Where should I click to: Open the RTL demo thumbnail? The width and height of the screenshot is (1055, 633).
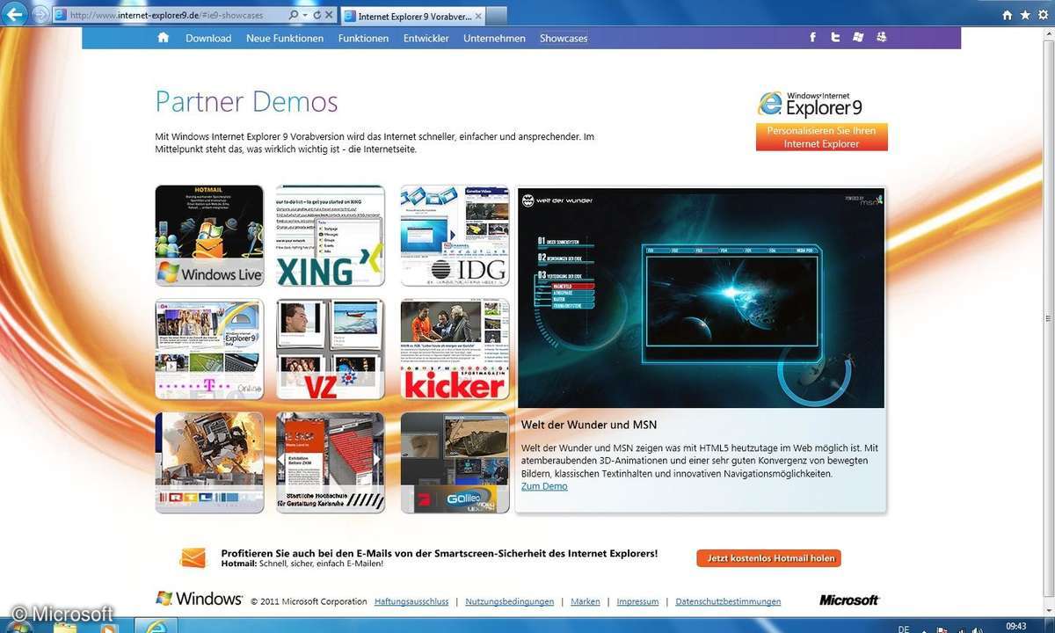tap(209, 462)
